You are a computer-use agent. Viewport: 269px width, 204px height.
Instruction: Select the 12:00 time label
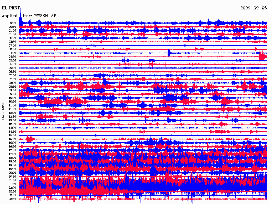click(x=12, y=113)
